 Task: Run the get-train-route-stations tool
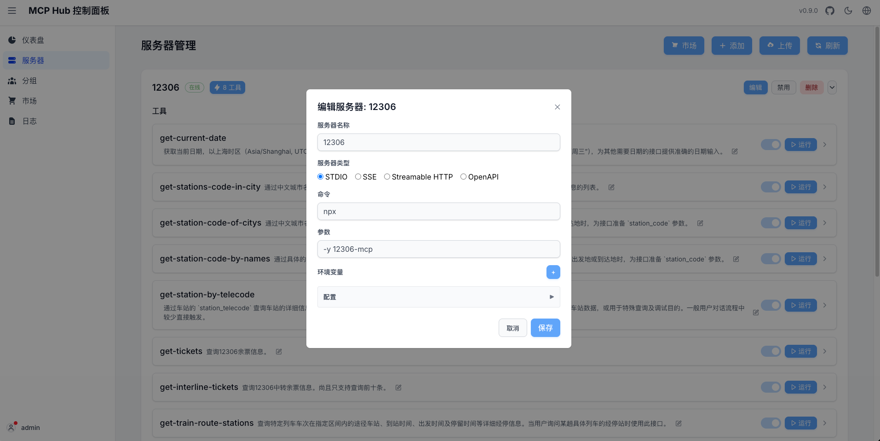(x=800, y=423)
